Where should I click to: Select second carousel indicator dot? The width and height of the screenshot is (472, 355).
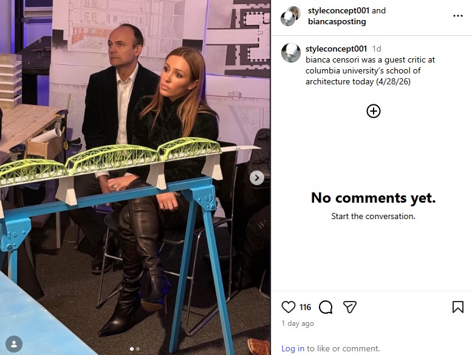138,349
